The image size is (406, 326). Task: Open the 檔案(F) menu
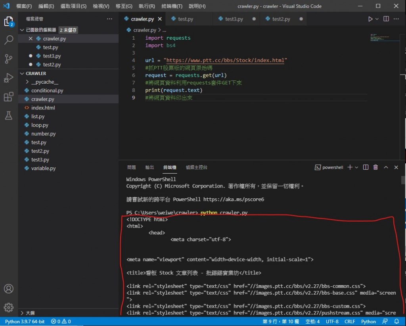click(24, 6)
